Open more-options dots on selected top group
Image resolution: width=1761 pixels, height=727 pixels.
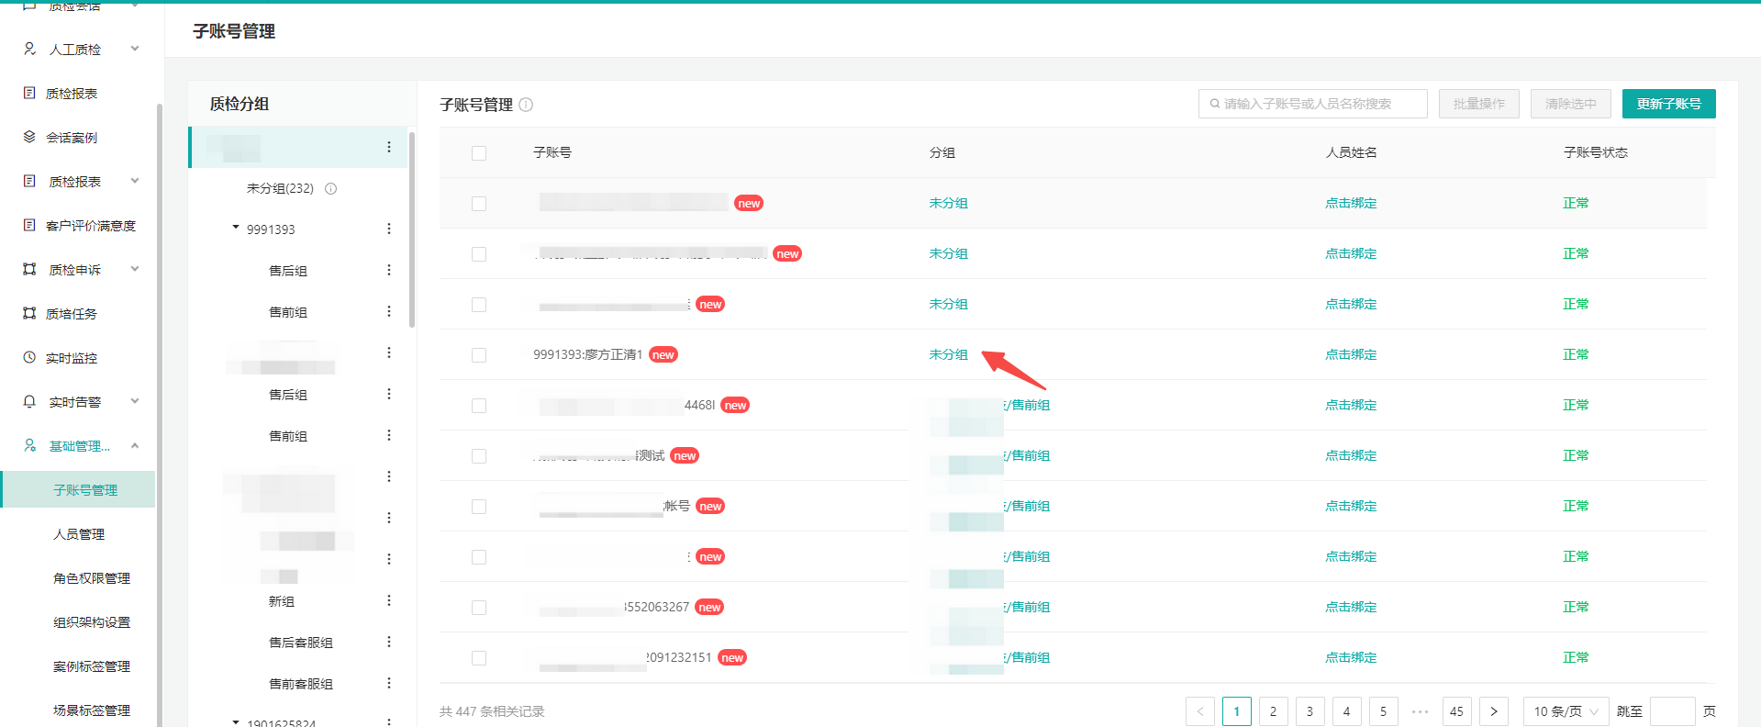(x=389, y=147)
